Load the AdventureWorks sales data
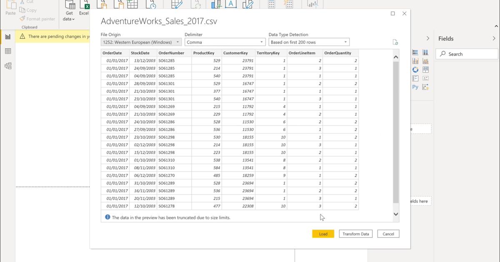This screenshot has height=262, width=500. point(323,234)
